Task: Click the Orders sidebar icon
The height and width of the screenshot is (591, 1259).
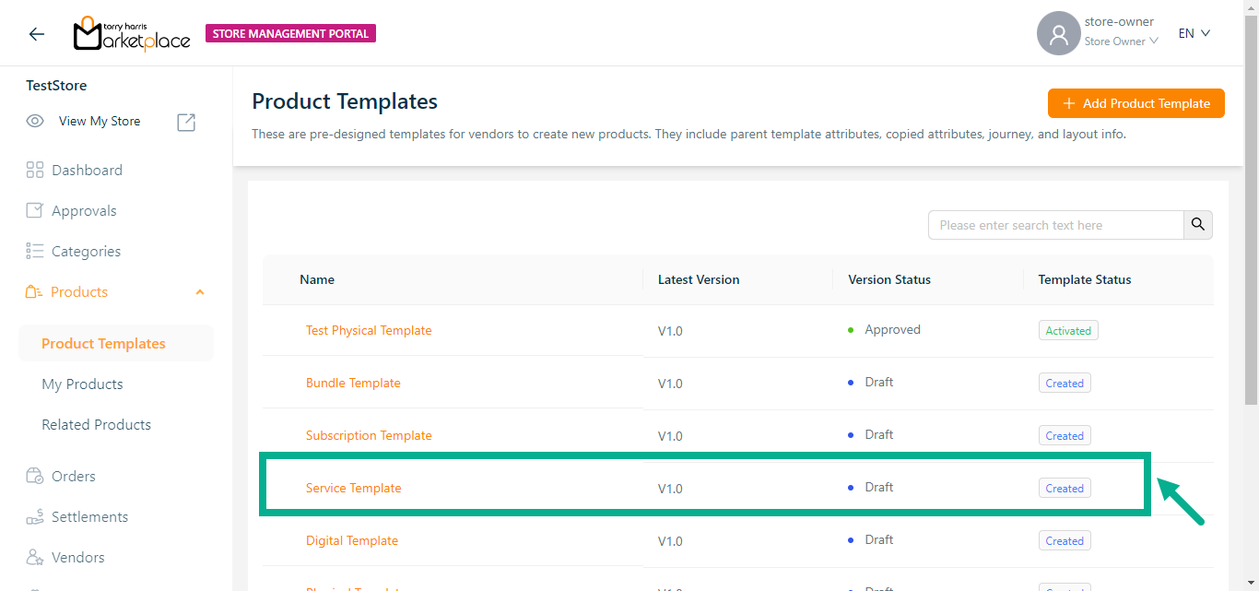Action: coord(35,476)
